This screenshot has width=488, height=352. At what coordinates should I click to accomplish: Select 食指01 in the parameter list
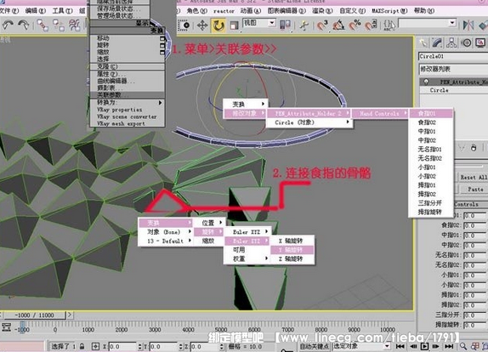point(430,113)
